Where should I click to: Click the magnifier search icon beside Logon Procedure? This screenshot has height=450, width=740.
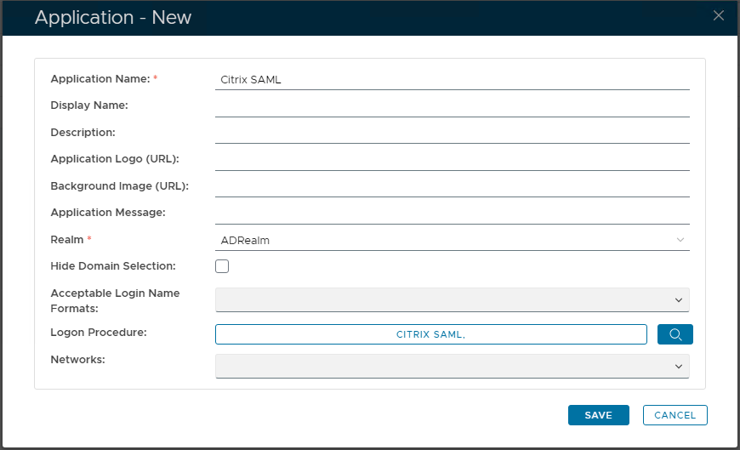675,334
